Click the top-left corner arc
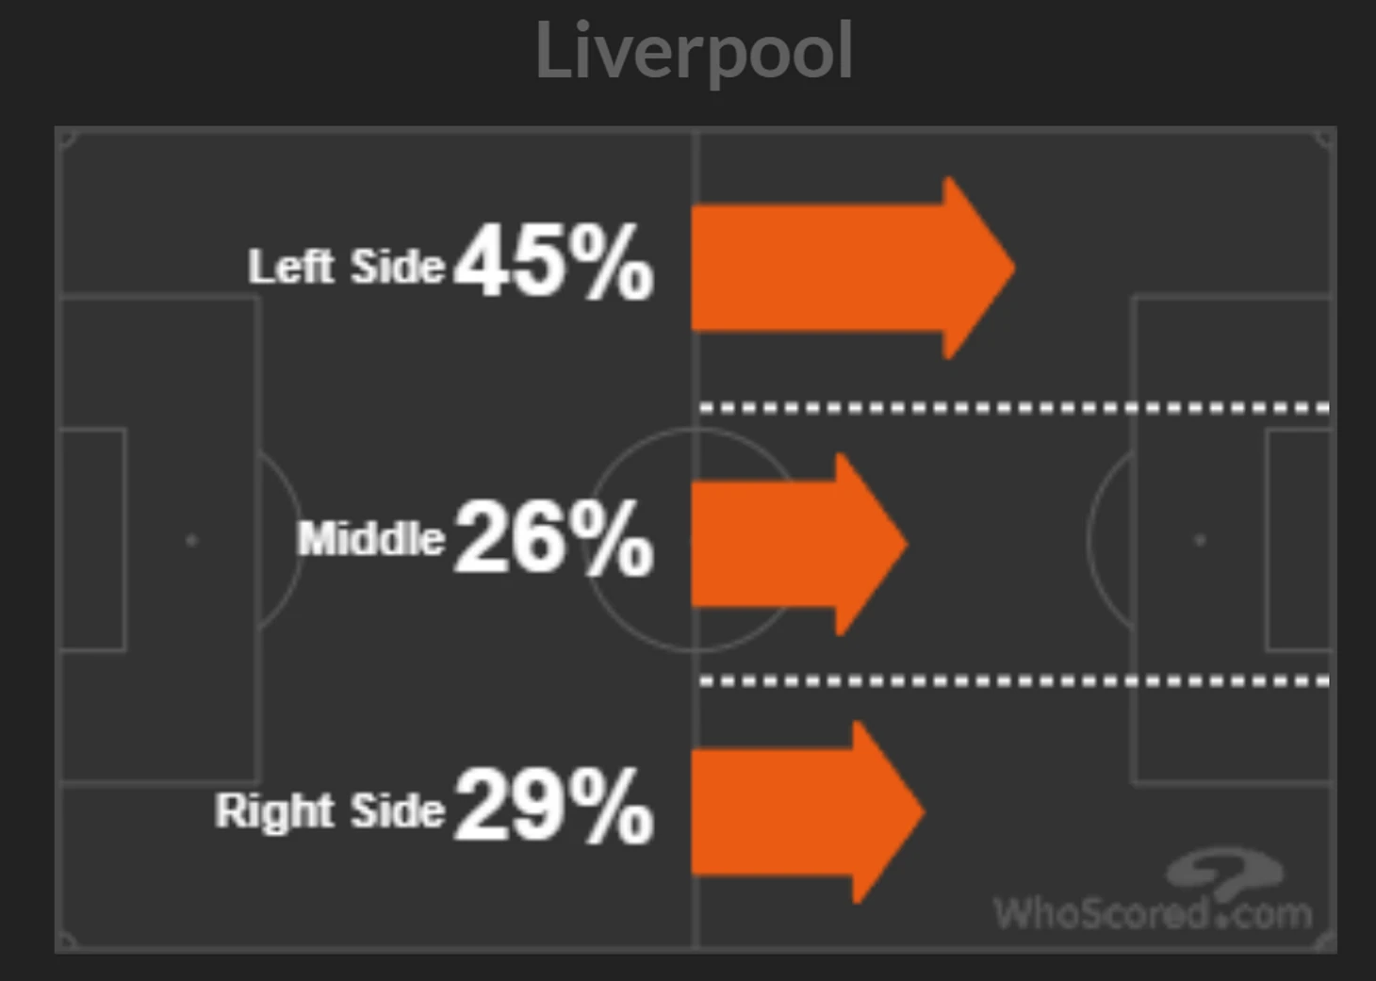The width and height of the screenshot is (1376, 981). click(67, 139)
